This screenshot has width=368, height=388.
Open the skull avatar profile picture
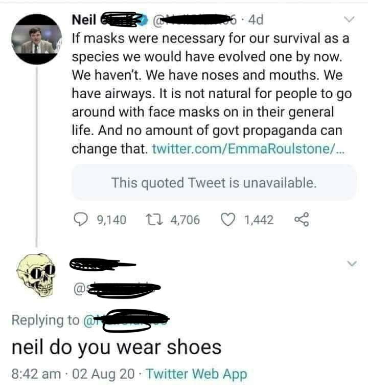coord(36,275)
